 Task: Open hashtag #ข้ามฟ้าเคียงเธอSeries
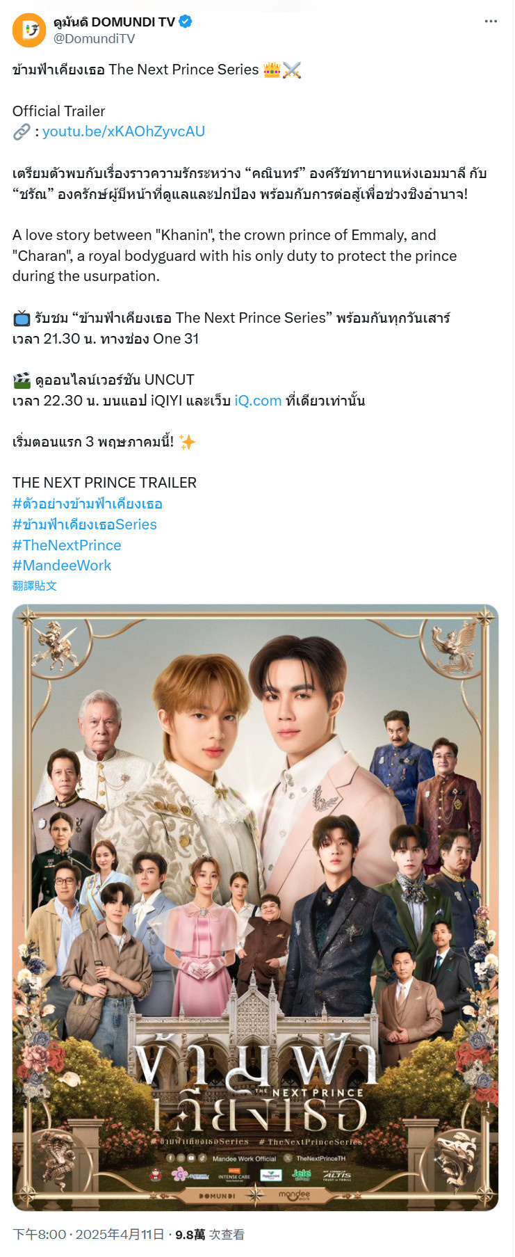85,525
